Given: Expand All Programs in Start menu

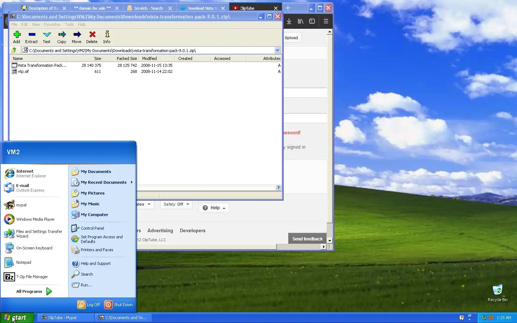Looking at the screenshot, I should (34, 291).
